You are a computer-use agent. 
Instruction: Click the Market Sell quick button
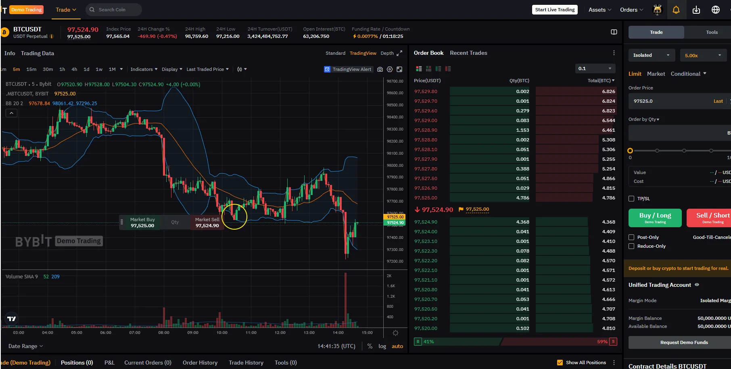tap(207, 222)
